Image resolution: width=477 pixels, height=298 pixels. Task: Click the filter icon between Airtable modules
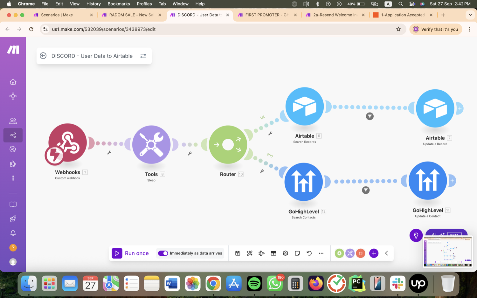[x=370, y=116]
